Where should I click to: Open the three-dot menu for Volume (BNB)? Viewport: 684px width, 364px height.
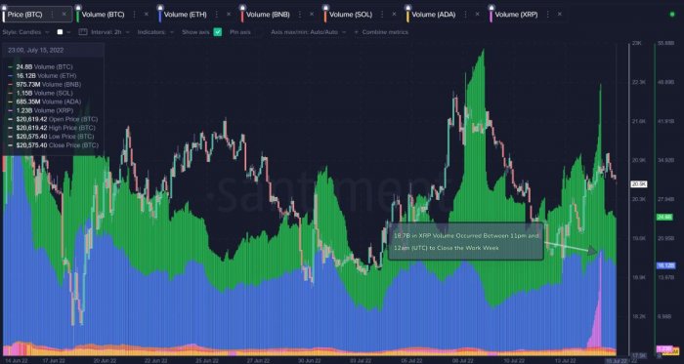[299, 15]
